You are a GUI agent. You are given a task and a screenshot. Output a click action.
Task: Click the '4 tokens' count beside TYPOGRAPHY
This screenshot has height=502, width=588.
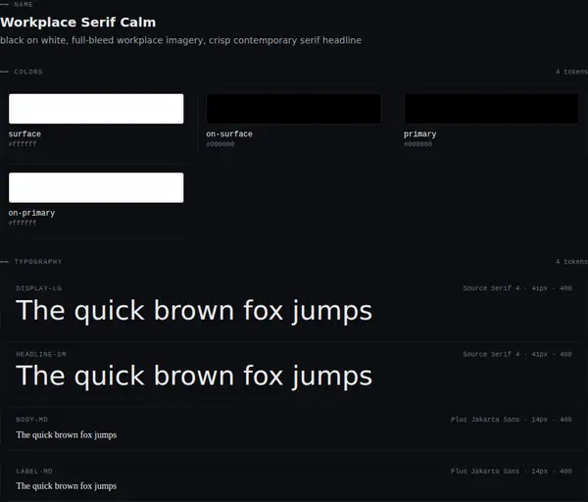click(x=571, y=262)
